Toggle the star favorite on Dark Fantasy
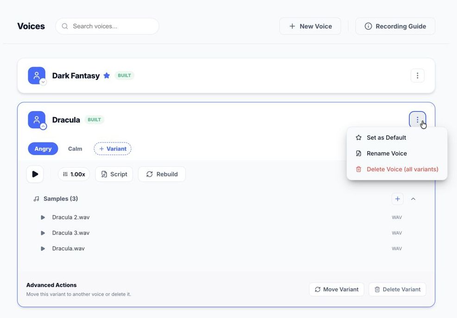The height and width of the screenshot is (318, 457). tap(106, 75)
